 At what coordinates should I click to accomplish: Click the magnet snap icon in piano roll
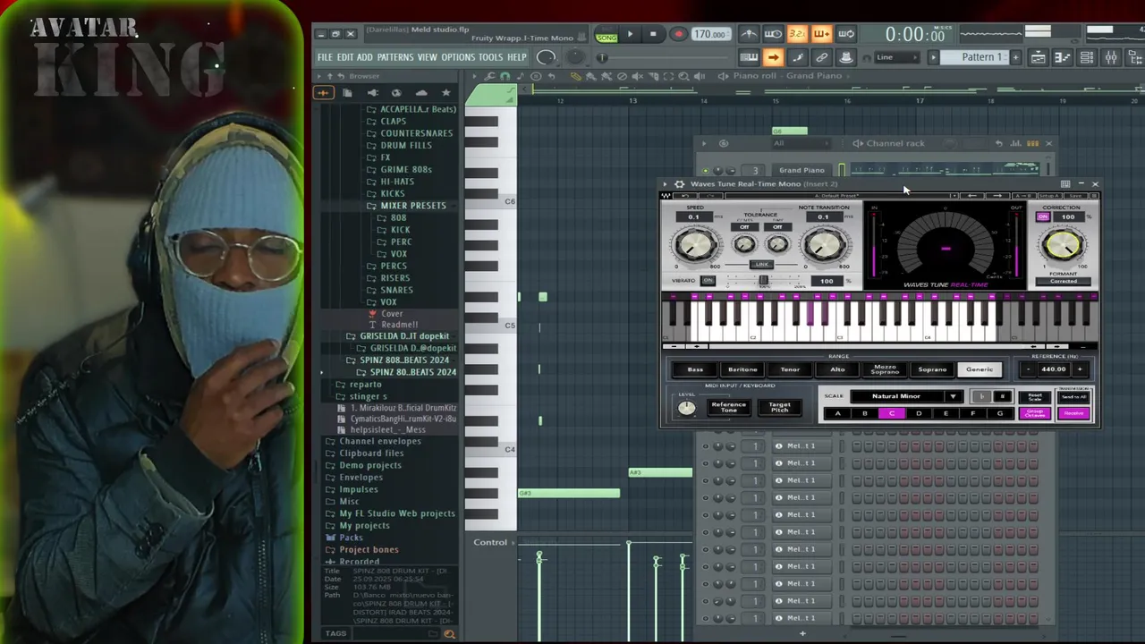tap(505, 76)
